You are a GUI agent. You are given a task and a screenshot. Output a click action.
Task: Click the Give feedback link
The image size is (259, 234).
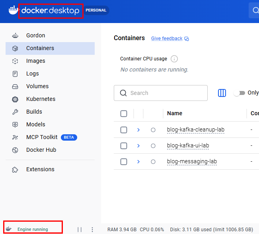click(x=167, y=39)
